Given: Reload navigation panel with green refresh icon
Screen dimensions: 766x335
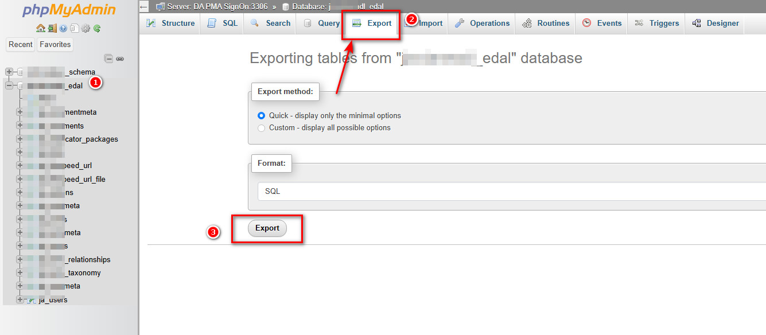Looking at the screenshot, I should point(97,28).
